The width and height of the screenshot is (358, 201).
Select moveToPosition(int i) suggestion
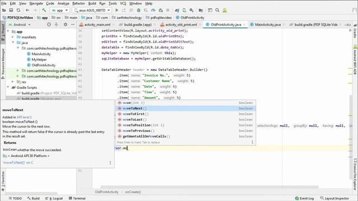click(186, 125)
